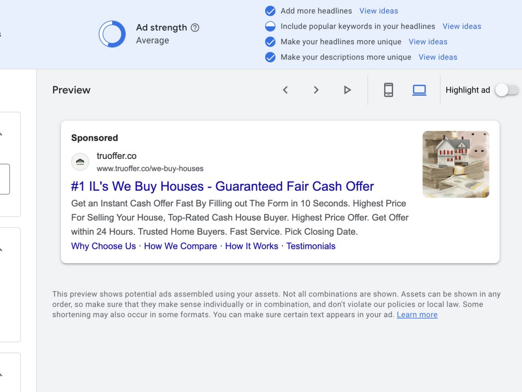View ideas for making descriptions unique
This screenshot has height=392, width=522.
[x=438, y=57]
